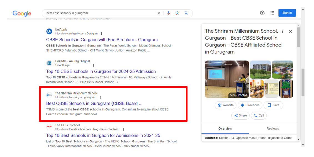This screenshot has height=157, width=314.
Task: Click the Sign in button
Action: click(287, 13)
